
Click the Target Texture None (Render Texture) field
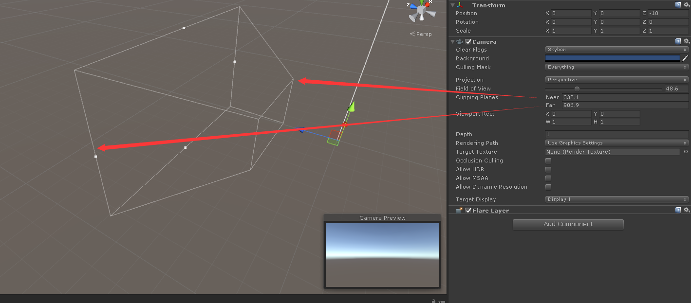(x=612, y=152)
